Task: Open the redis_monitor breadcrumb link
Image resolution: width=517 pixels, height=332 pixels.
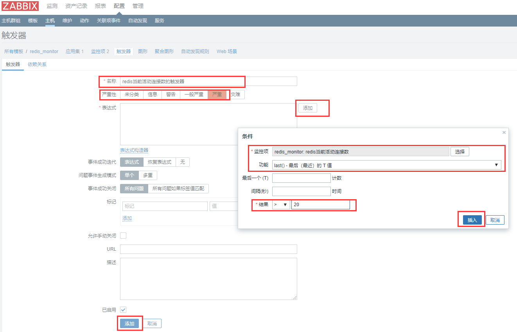Action: coord(44,52)
